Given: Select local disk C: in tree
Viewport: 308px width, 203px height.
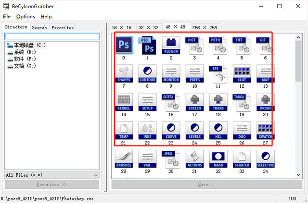Looking at the screenshot, I should (x=29, y=45).
